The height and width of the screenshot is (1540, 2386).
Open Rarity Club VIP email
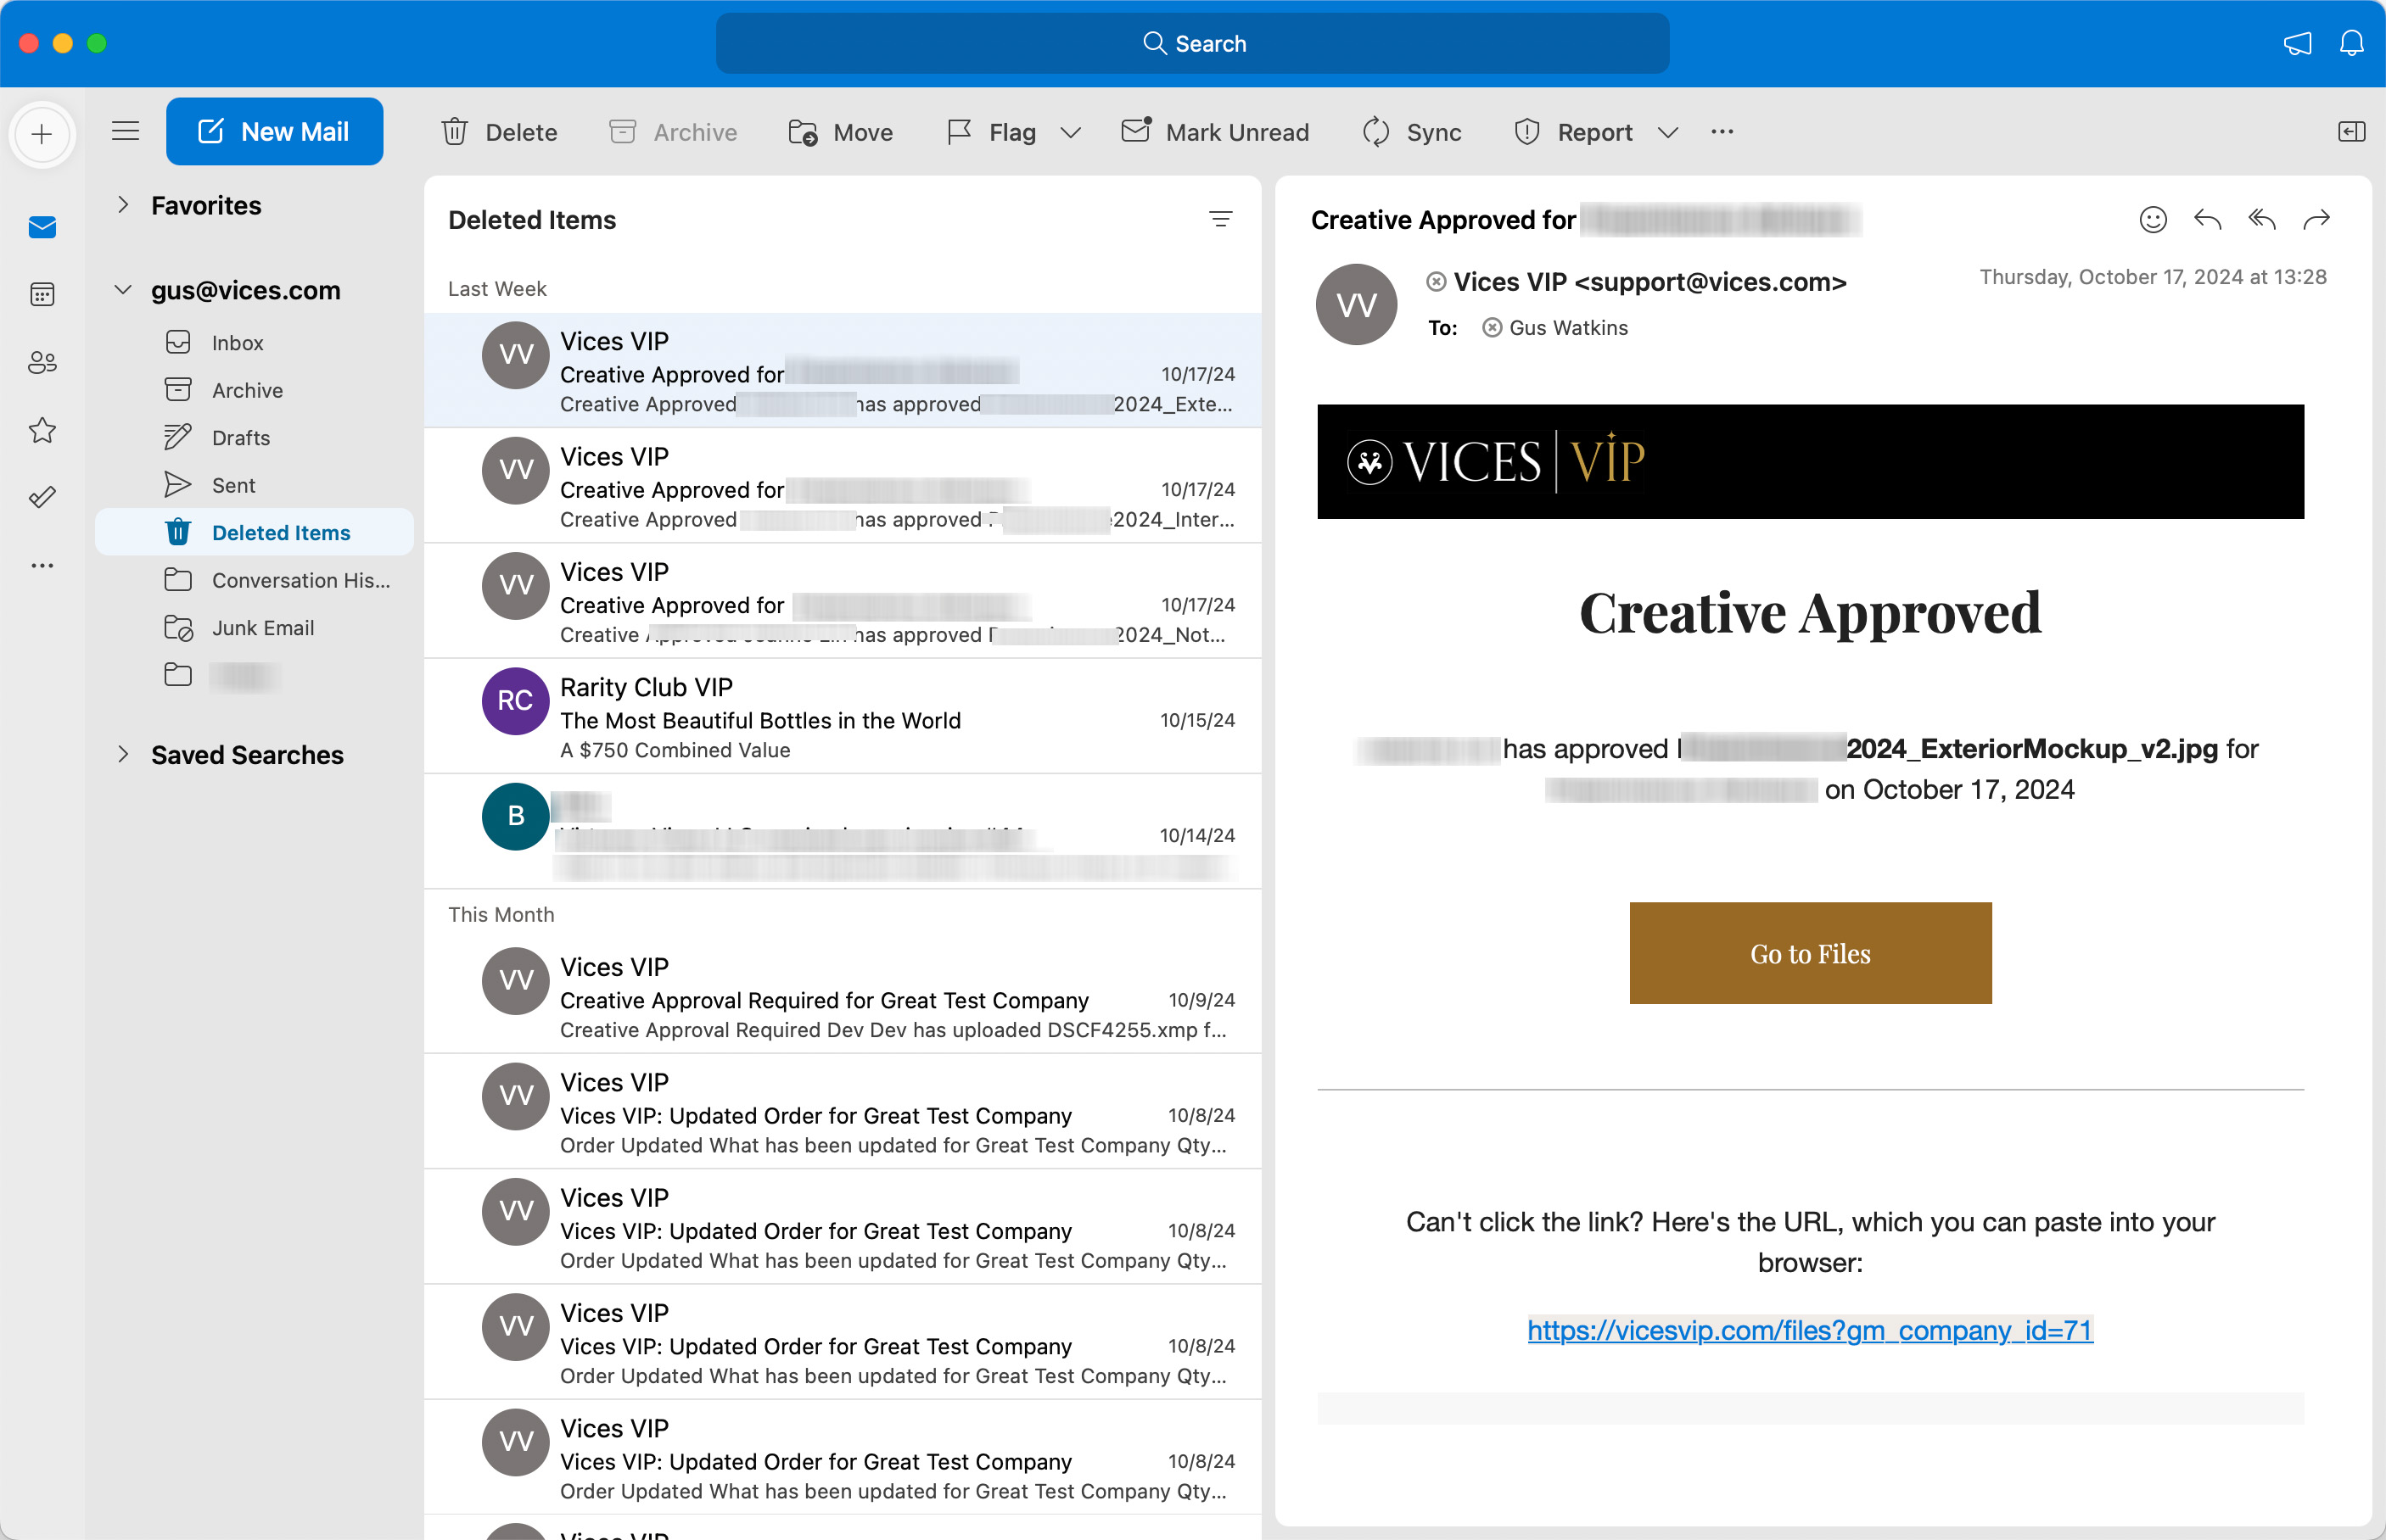point(843,716)
